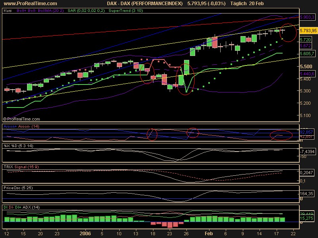The image size is (318, 238).
Task: Click the www.ProRealTime.com header text
Action: pos(31,4)
